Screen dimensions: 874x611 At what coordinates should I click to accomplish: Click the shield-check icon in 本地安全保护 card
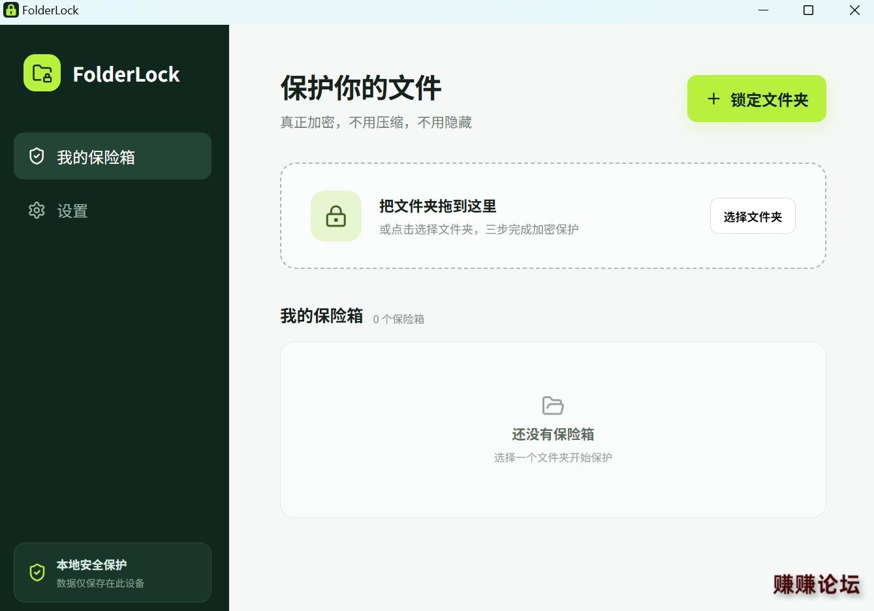37,572
